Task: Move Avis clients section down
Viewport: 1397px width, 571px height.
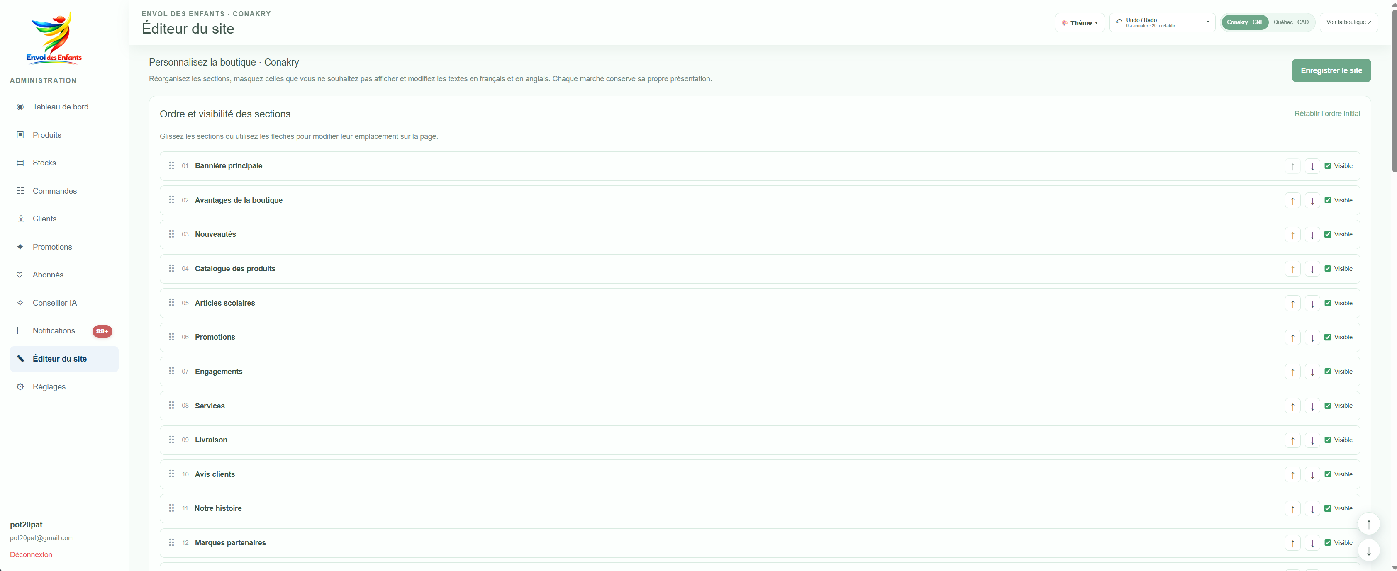Action: click(x=1312, y=474)
